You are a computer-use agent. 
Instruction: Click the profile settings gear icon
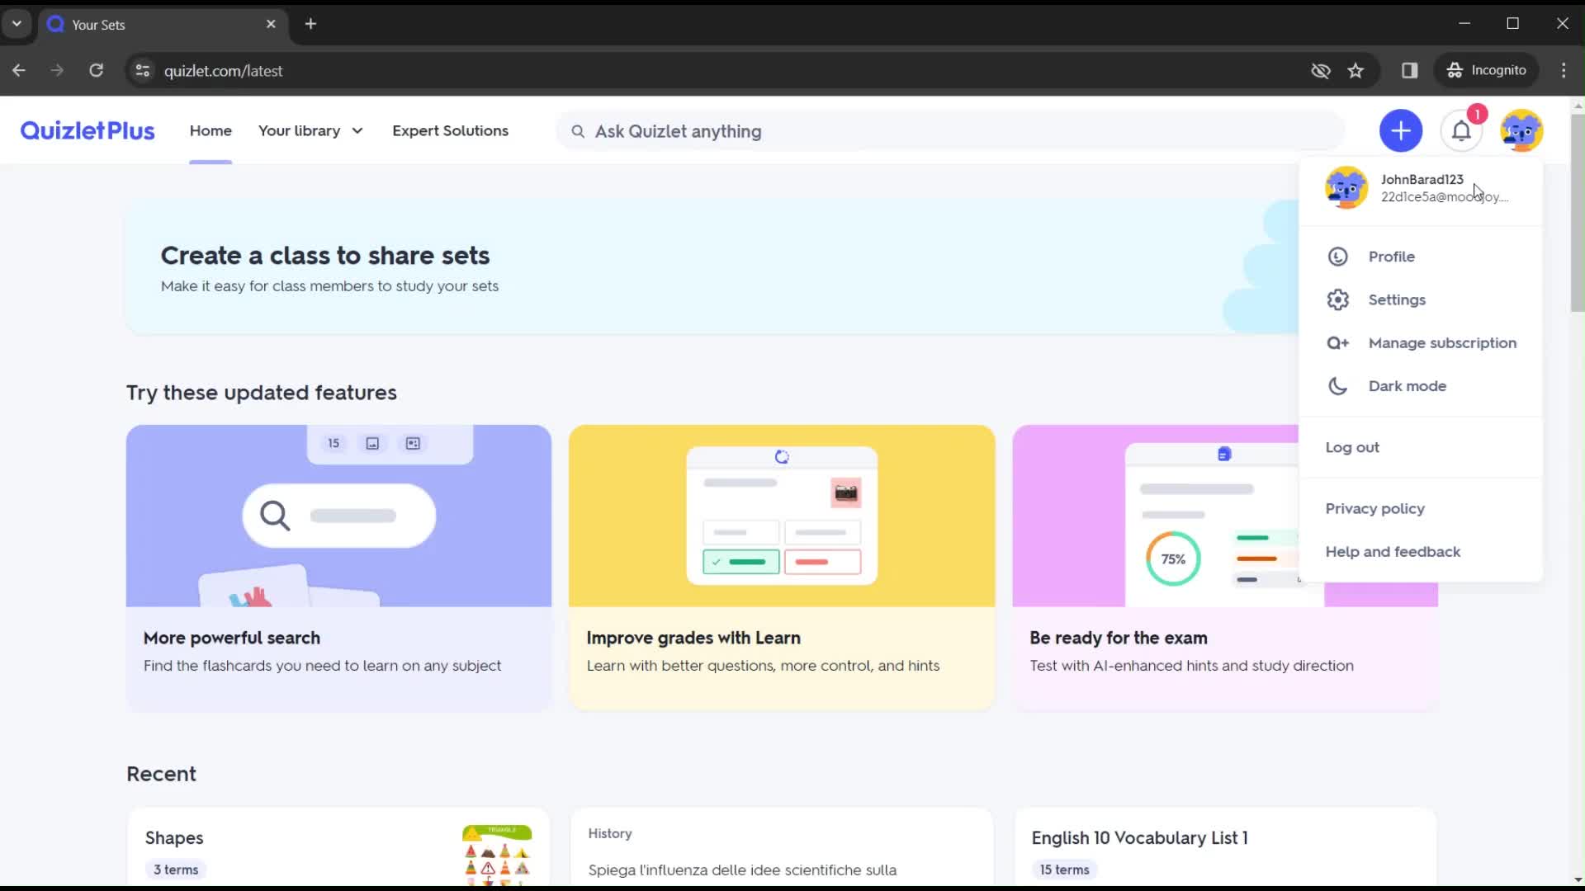pyautogui.click(x=1338, y=299)
